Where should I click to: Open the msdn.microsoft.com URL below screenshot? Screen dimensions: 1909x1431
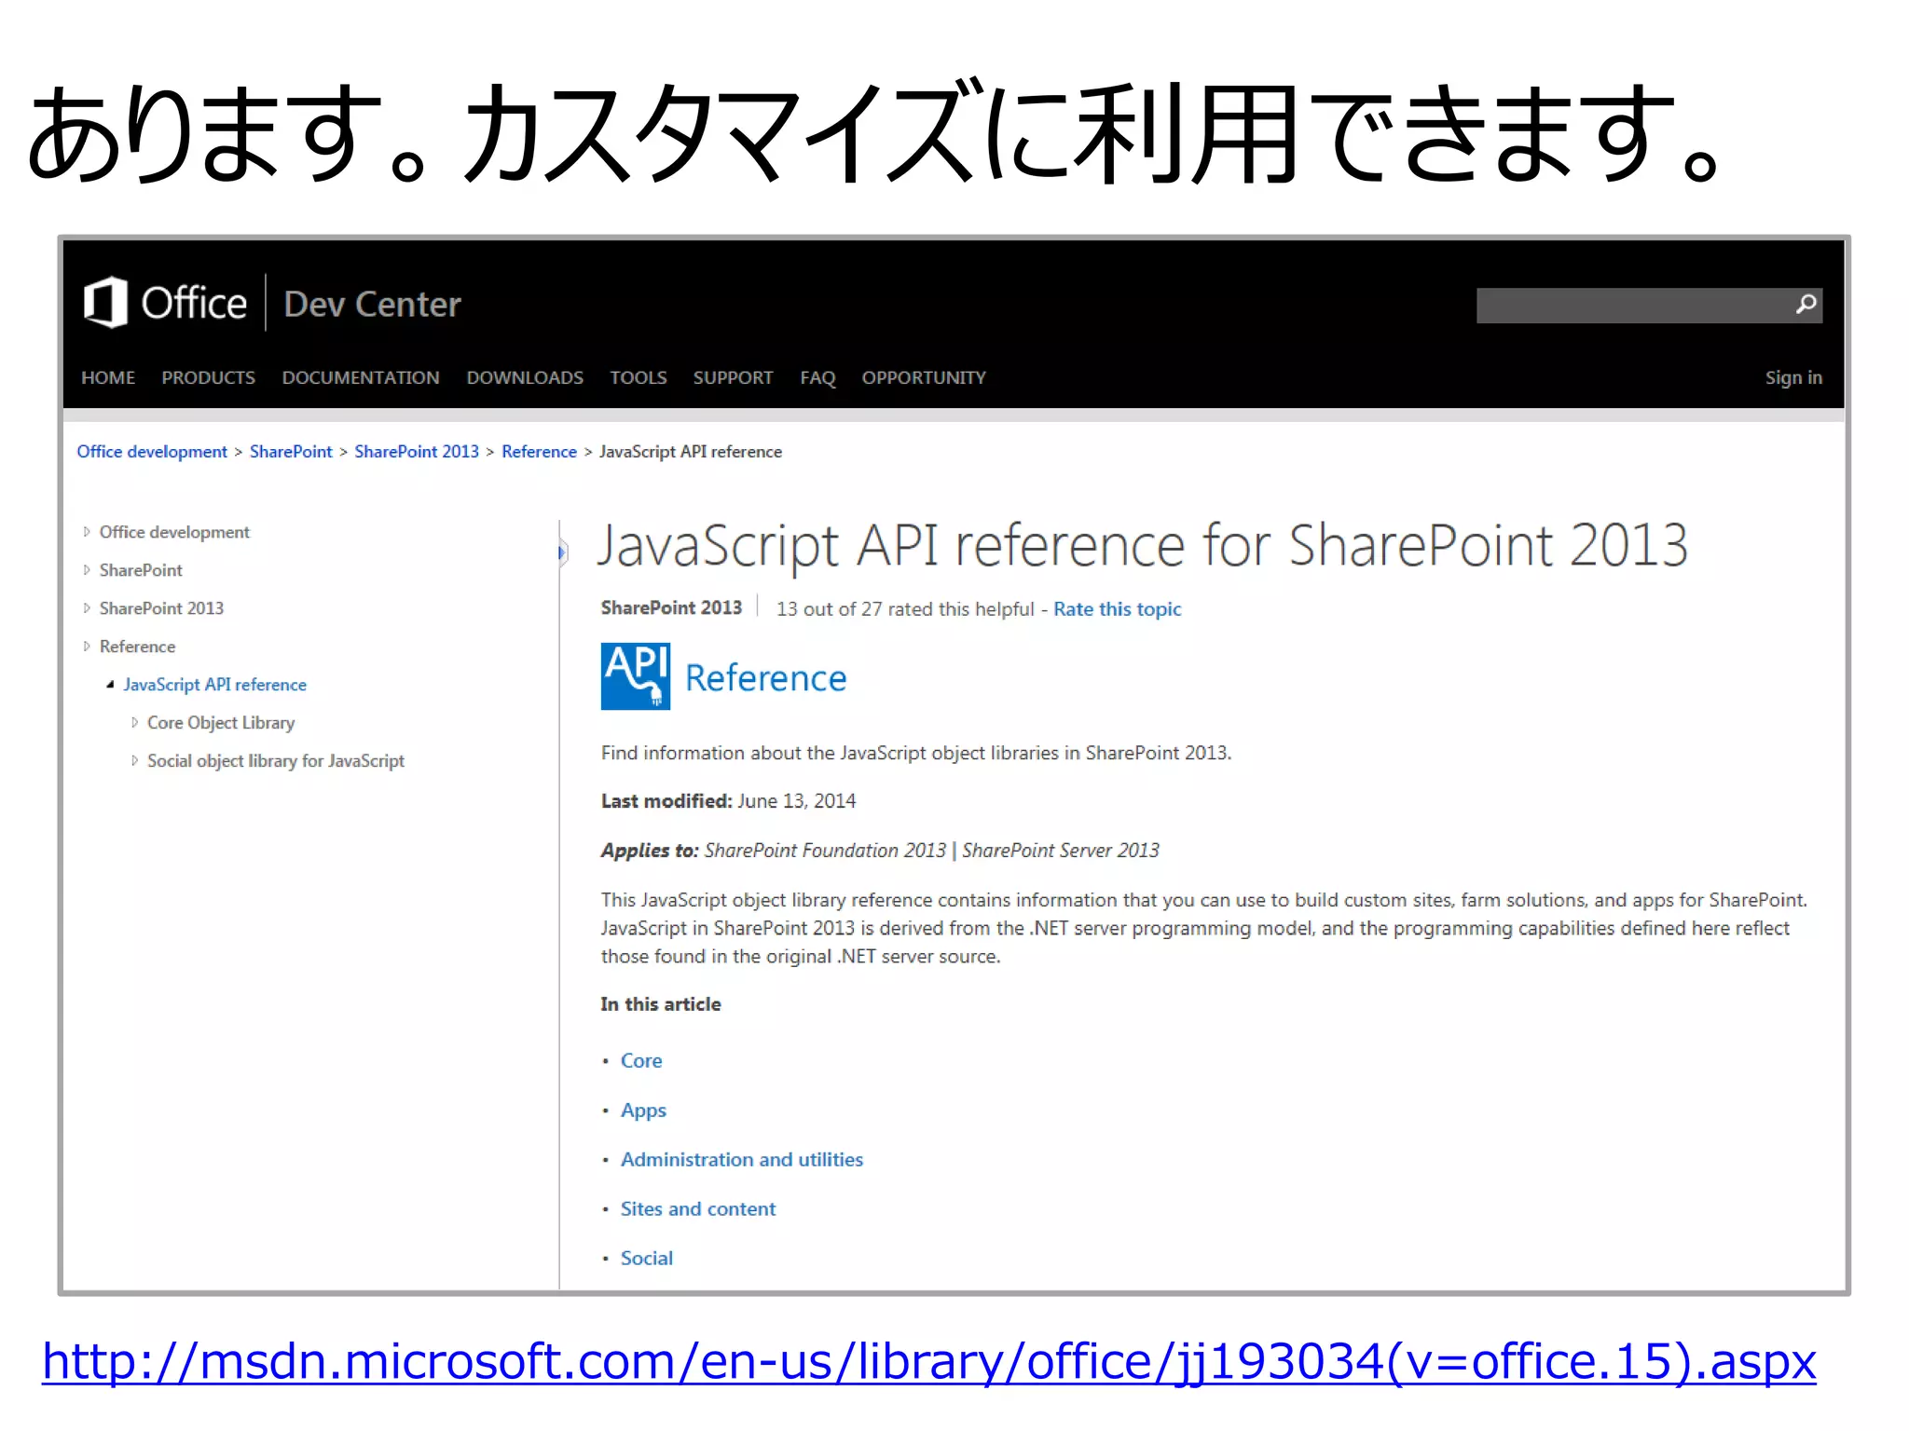(929, 1361)
